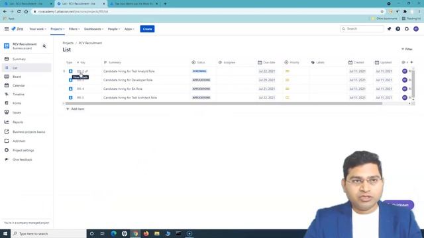
Task: Open Microsoft Edge from the taskbar
Action: pos(113,233)
